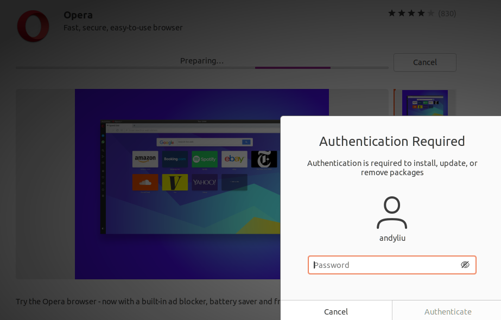This screenshot has height=320, width=501.
Task: Click the Opera description paragraph text
Action: 148,302
